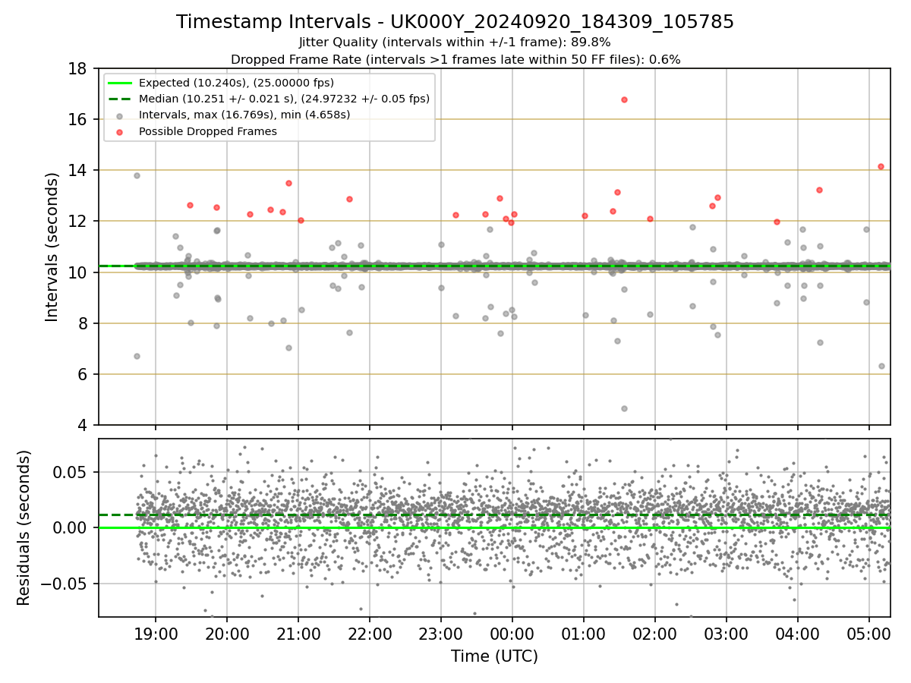Screen dimensions: 911x683
Task: Click the '21:00' time tick label
Action: [298, 634]
